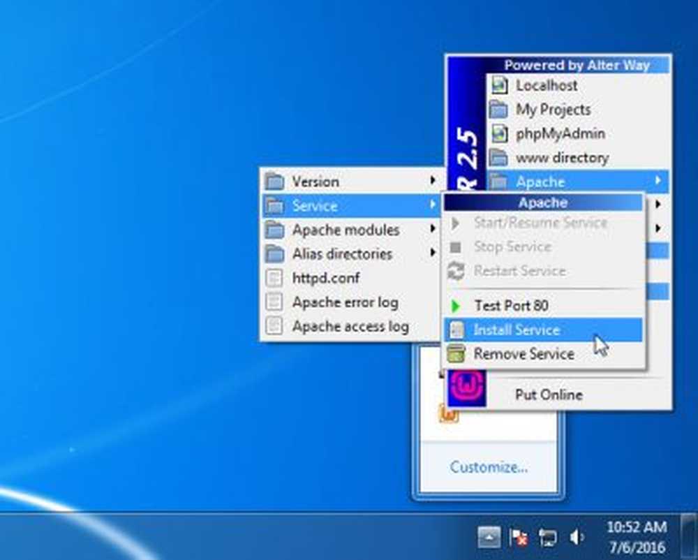Select Remove Service in the Apache menu
Screen dimensions: 698x560
(x=543, y=354)
